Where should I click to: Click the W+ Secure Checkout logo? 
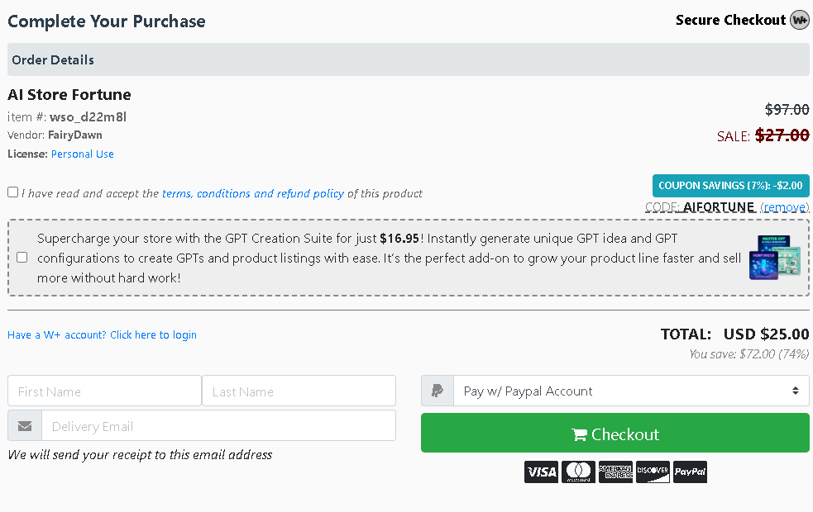798,20
